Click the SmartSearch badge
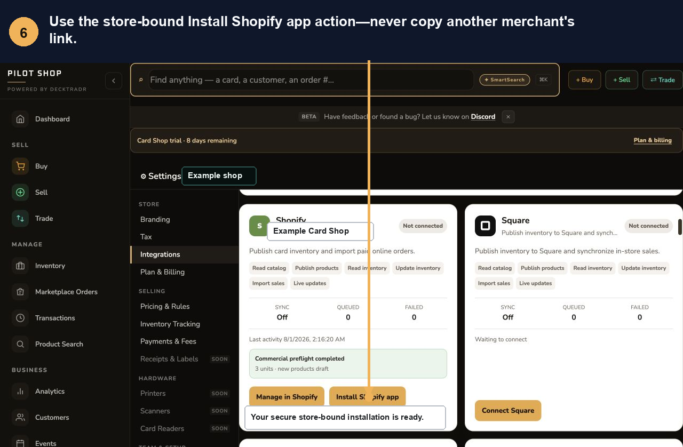Screen dimensions: 683x447 504,79
